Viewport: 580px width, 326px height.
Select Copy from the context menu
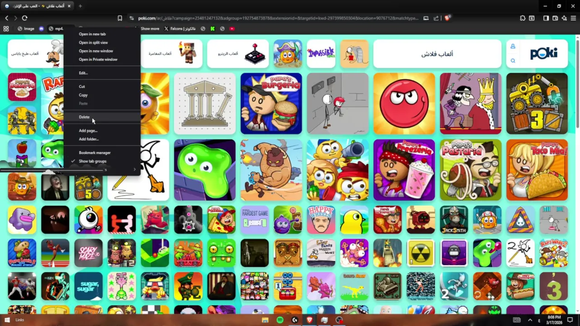[102, 95]
